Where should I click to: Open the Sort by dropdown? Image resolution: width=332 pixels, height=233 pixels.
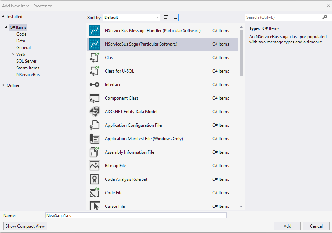click(x=132, y=17)
